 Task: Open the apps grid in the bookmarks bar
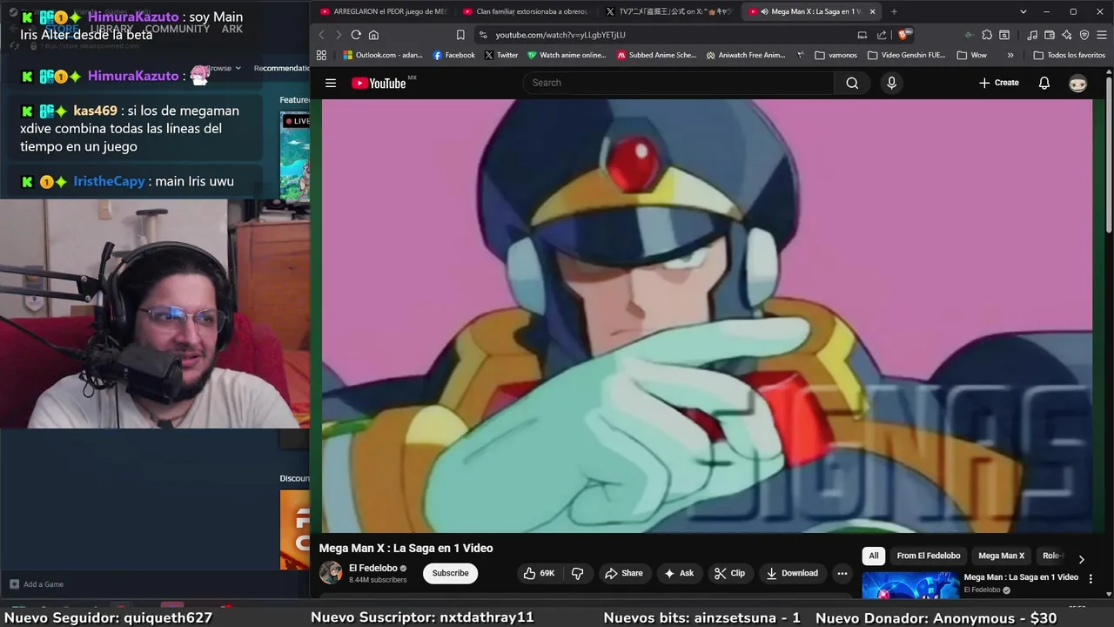click(321, 55)
